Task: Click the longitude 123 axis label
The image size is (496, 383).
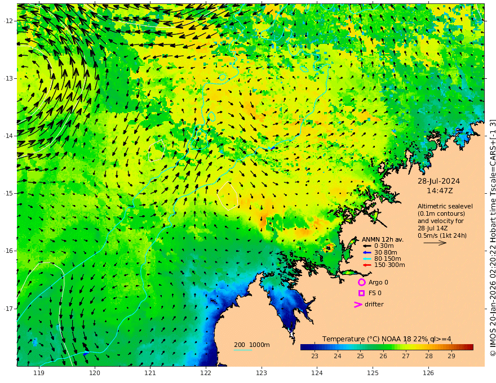Action: tap(262, 373)
